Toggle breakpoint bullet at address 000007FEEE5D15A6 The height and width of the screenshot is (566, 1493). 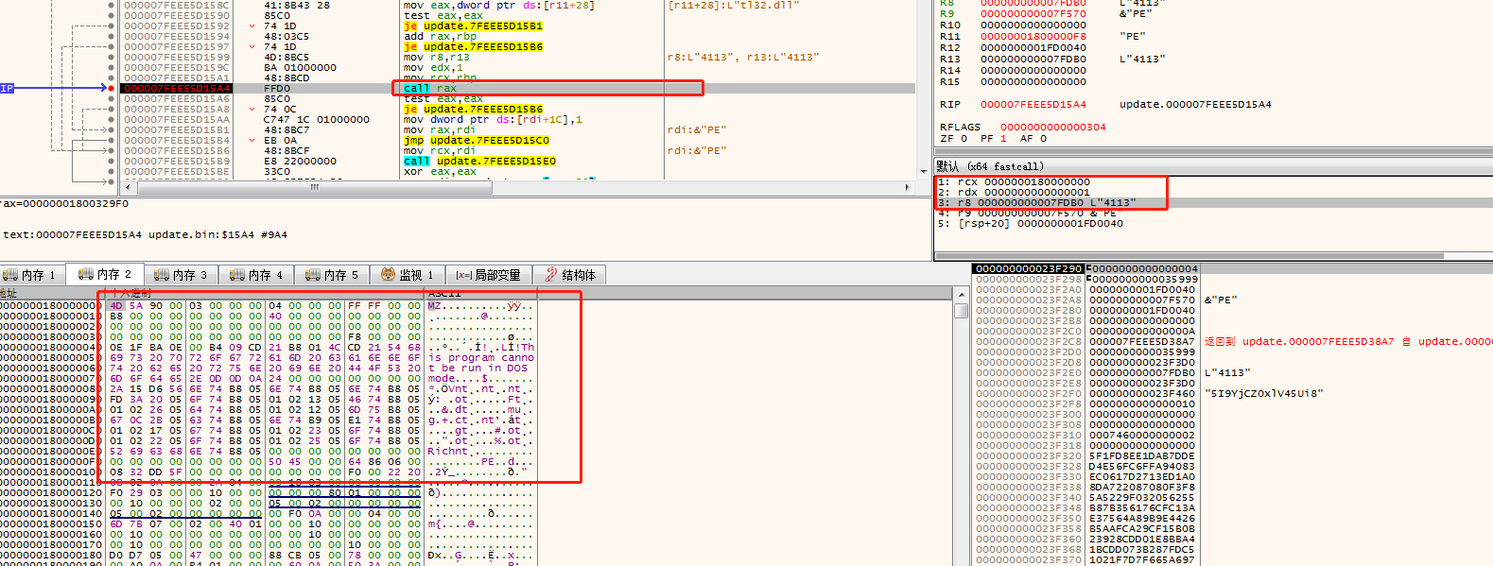click(x=112, y=99)
